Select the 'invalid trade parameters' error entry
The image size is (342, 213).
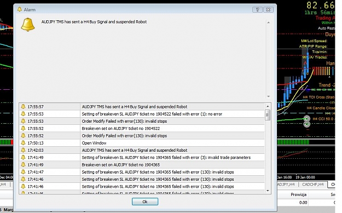click(x=166, y=158)
